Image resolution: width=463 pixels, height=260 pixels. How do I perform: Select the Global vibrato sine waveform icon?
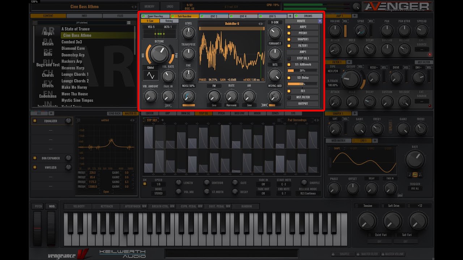pos(150,75)
